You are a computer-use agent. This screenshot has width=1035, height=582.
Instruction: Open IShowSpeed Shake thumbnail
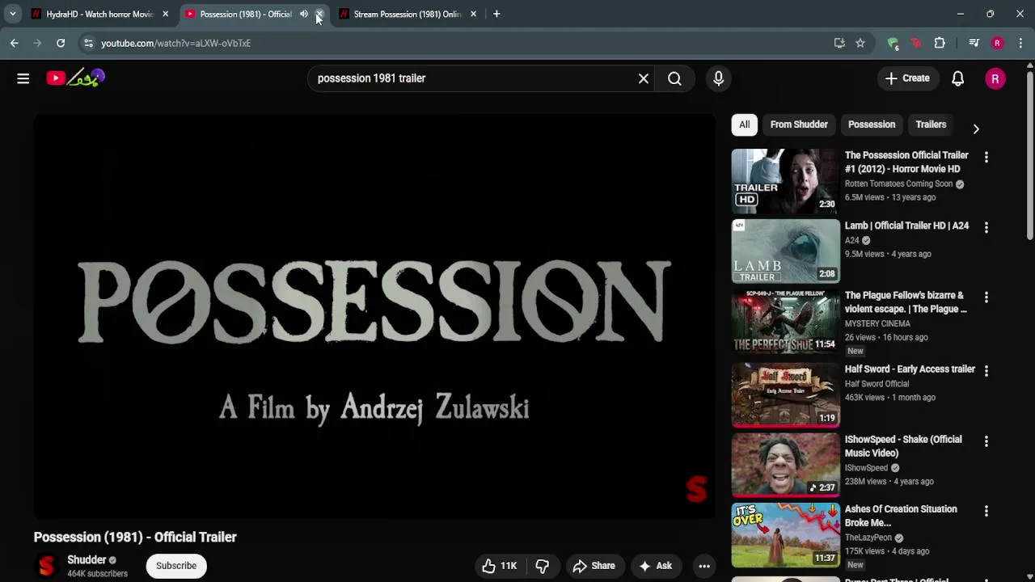(x=786, y=464)
